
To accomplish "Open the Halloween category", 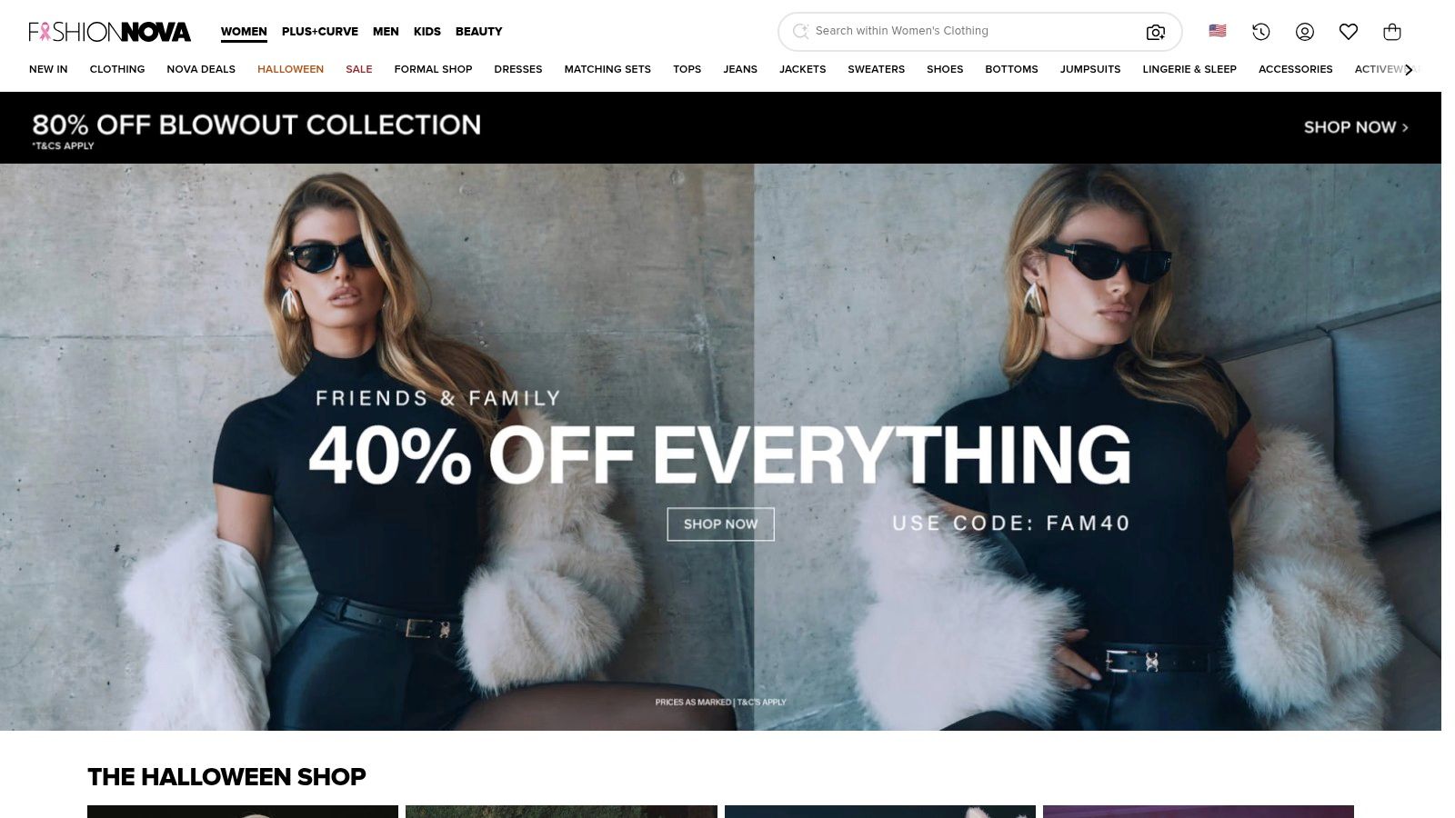I will (x=290, y=69).
